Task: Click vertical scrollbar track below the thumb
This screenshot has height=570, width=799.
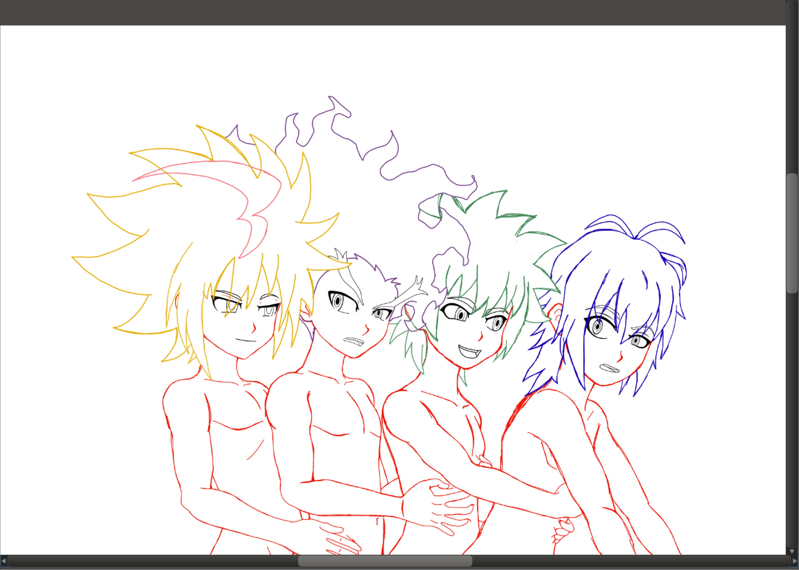Action: pyautogui.click(x=792, y=421)
